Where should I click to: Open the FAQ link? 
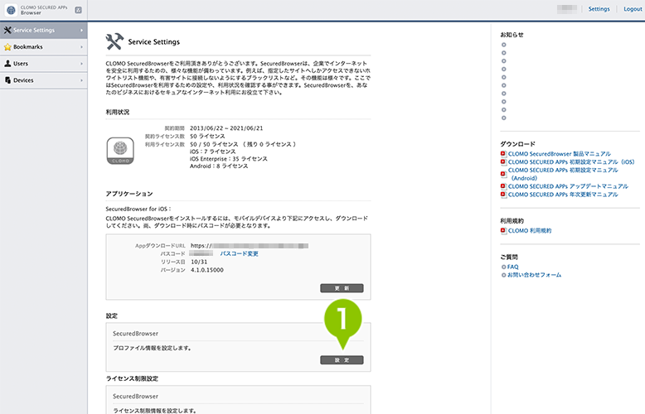[x=512, y=267]
